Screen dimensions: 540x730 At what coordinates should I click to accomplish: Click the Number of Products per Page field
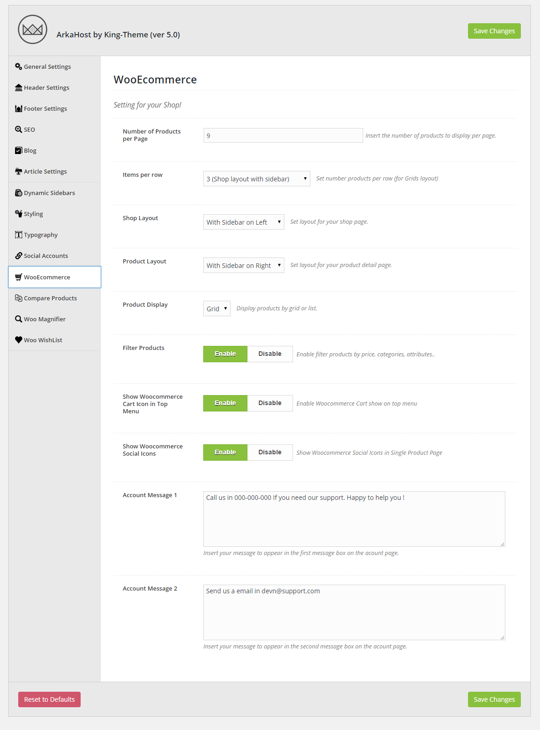point(283,135)
